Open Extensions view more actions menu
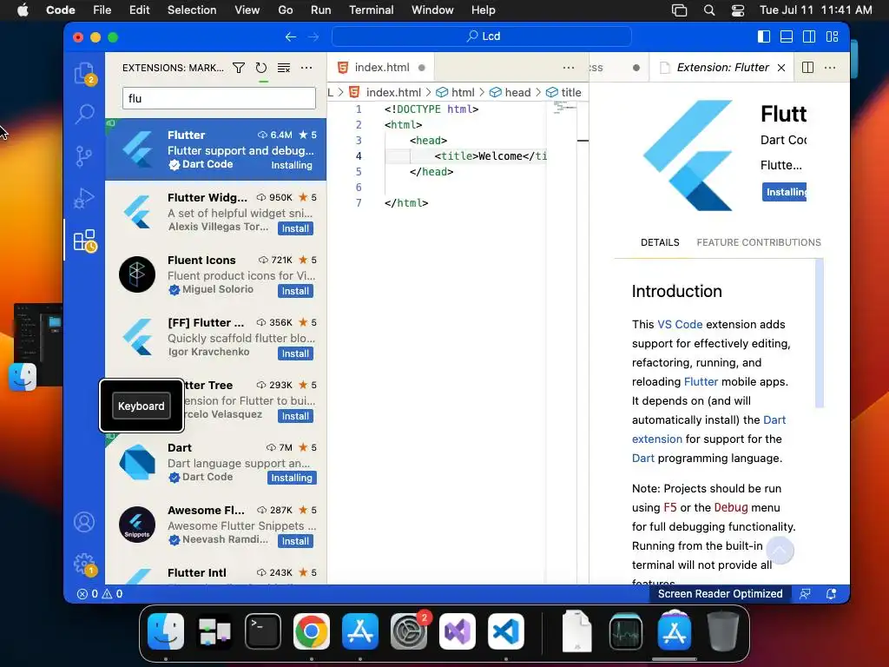 (306, 68)
